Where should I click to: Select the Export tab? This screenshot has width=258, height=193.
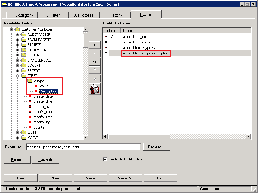[146, 14]
